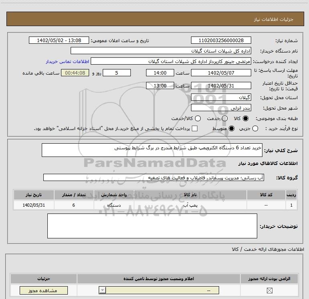Click the response deadline date 1402/05/07
Viewport: 309px width, 299px height.
click(x=221, y=73)
